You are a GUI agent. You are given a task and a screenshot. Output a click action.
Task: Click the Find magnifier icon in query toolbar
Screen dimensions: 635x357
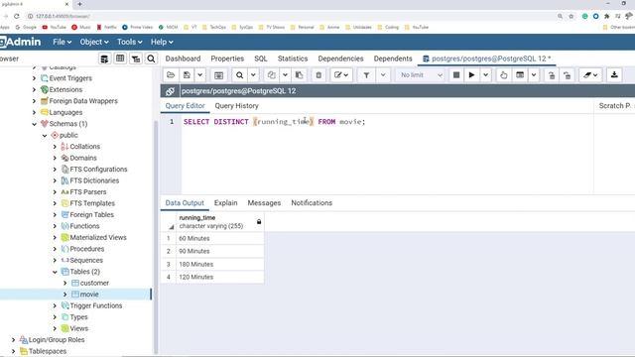(x=240, y=75)
